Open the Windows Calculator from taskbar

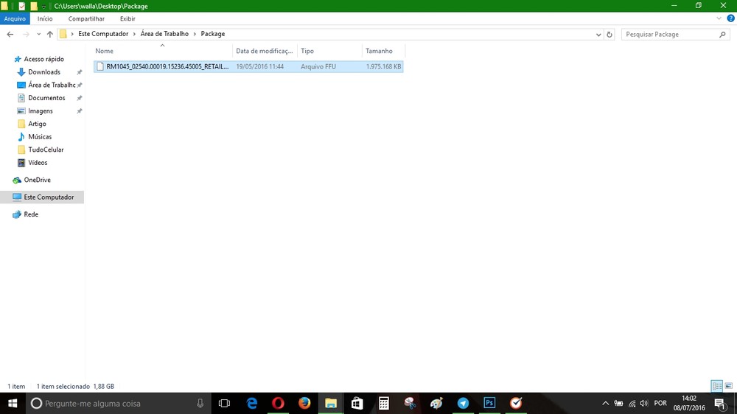383,403
